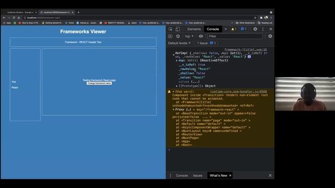Click the Frameworks Viewer heading
335x188 pixels.
click(x=83, y=31)
